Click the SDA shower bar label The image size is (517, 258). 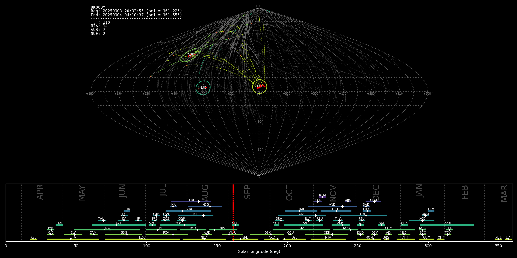[x=189, y=209]
